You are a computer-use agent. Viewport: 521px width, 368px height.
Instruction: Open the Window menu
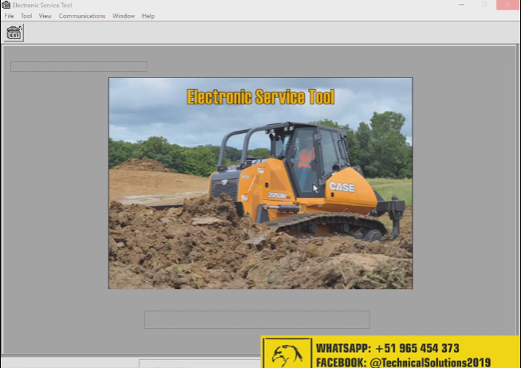pos(124,16)
